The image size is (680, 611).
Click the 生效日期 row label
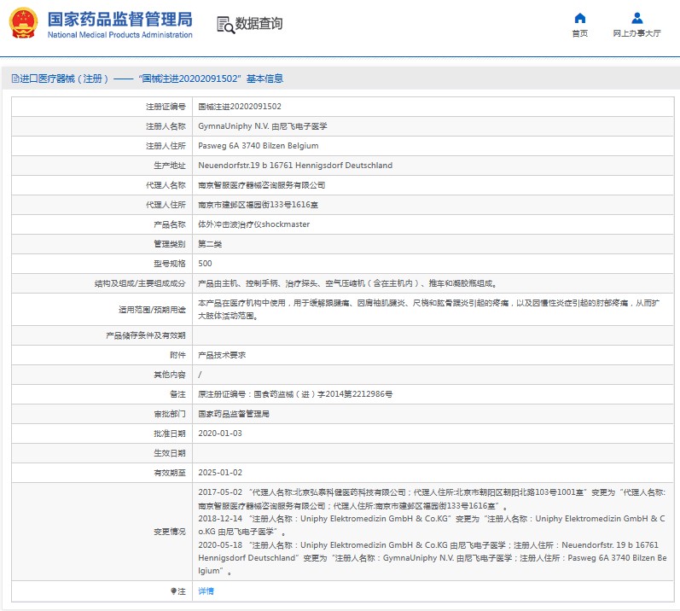(170, 453)
